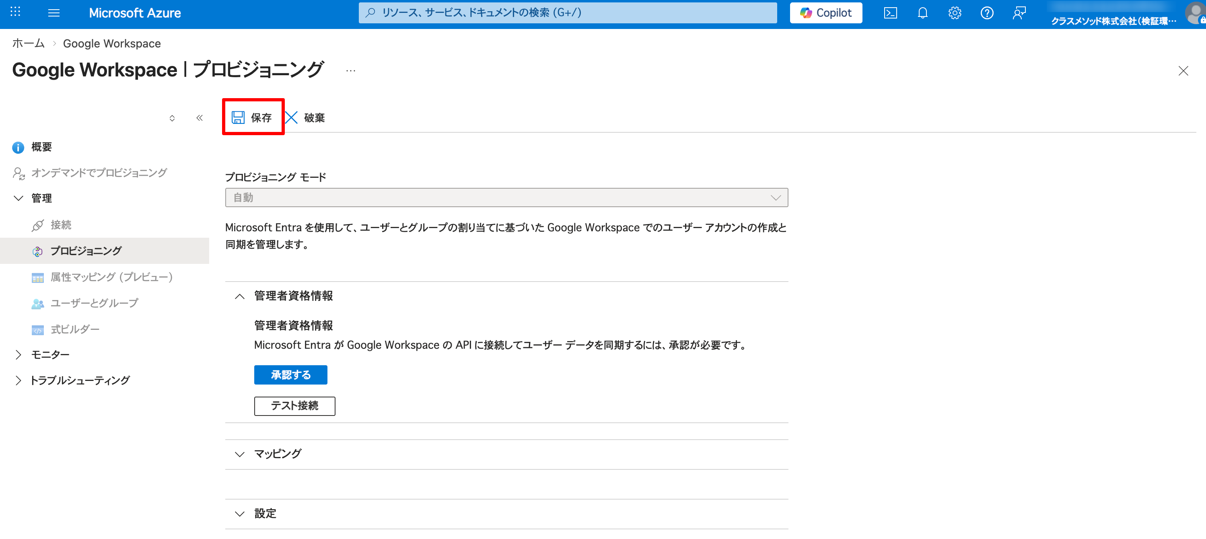Launch Copilot from the top bar

pos(825,12)
